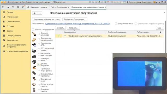Image resolution: width=167 pixels, height=94 pixels.
Task: Click the calculator icon in title bar
Action: 105,2
